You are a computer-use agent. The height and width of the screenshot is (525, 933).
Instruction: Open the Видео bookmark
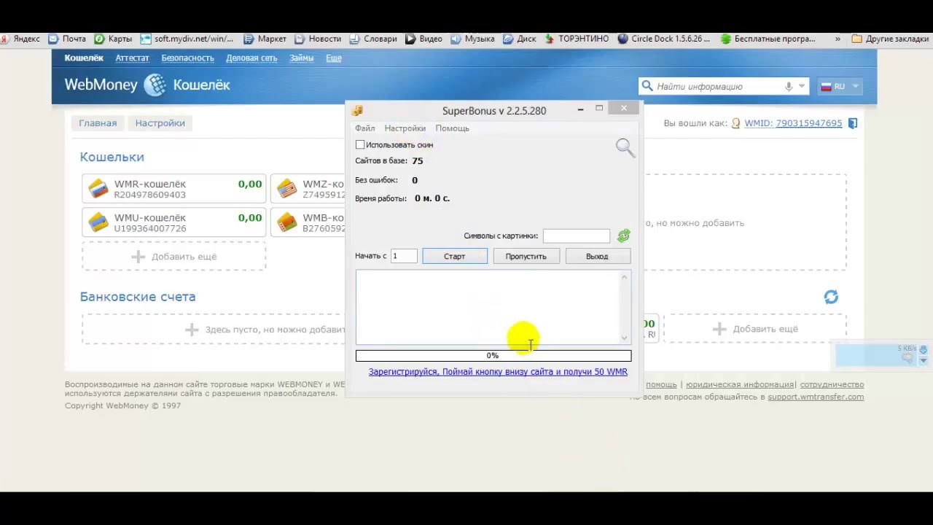pyautogui.click(x=423, y=39)
